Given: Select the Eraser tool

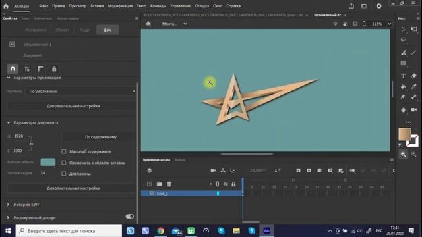Looking at the screenshot, I should pos(413,76).
